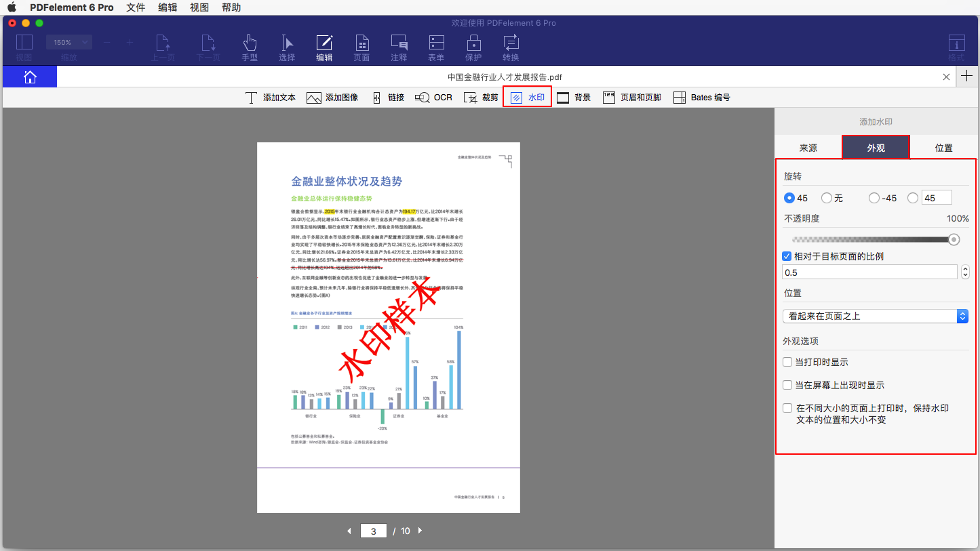Open the Bates 编号 tool
The height and width of the screenshot is (551, 980).
click(x=701, y=98)
